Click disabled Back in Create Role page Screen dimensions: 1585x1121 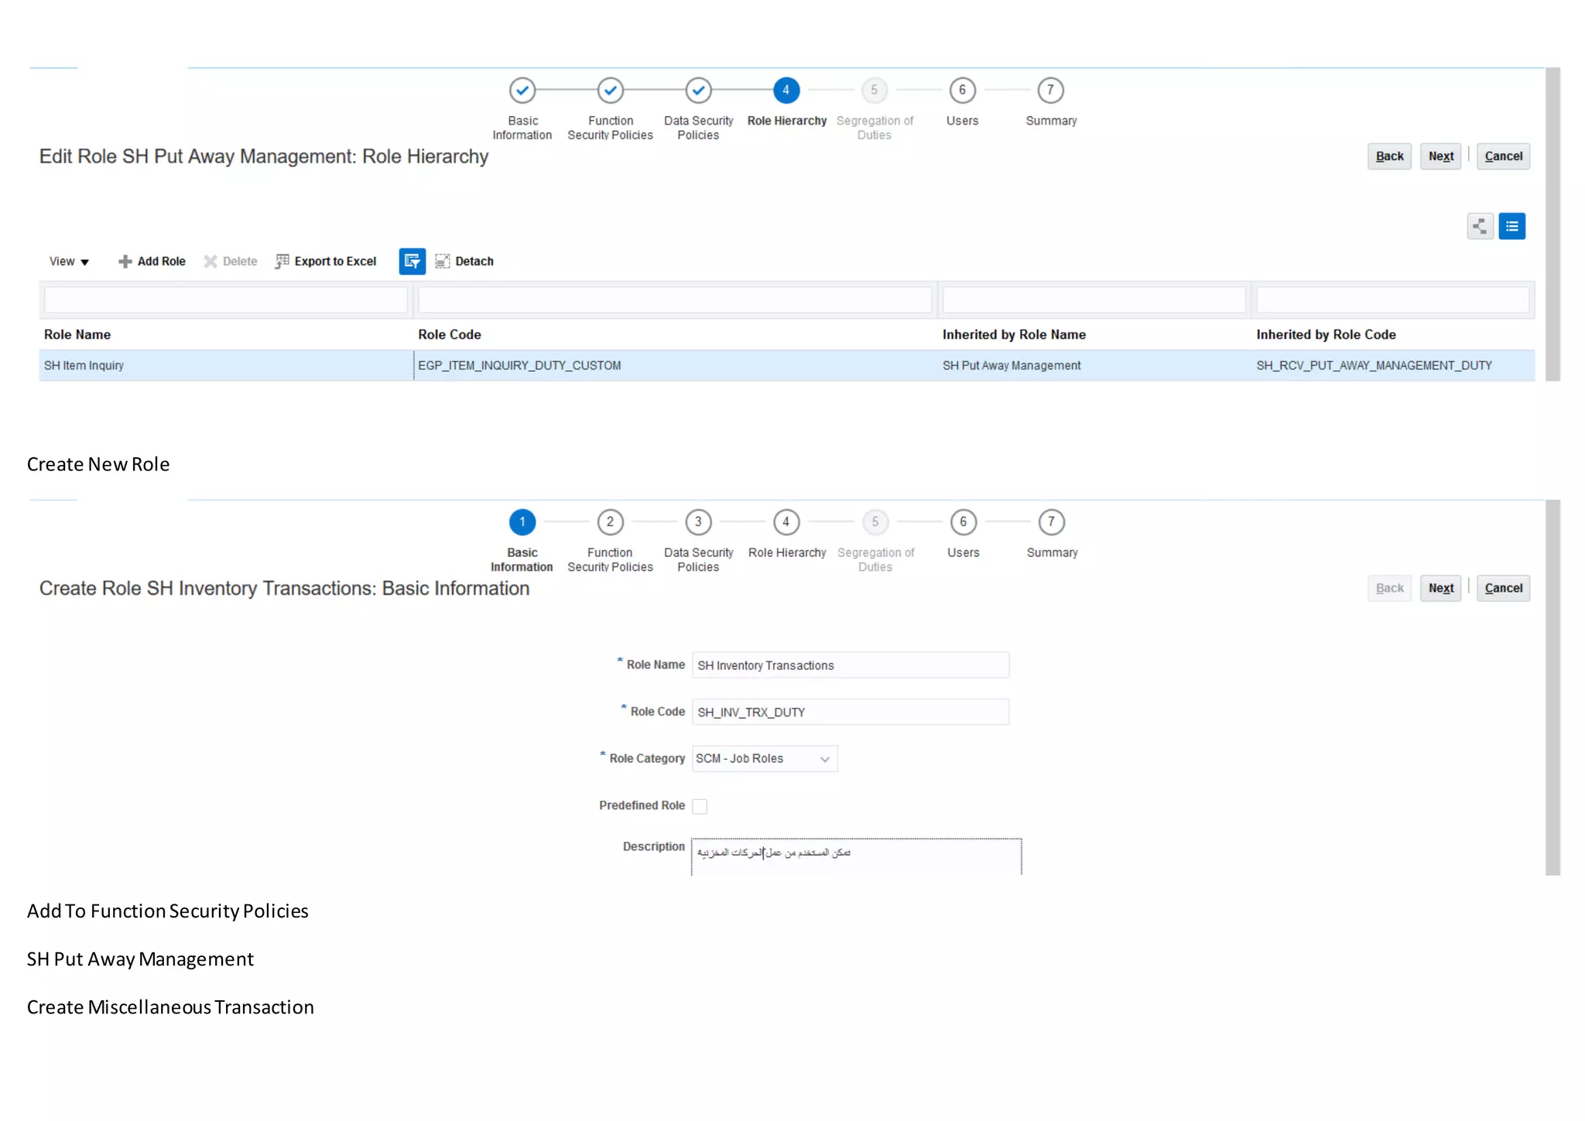pos(1389,588)
